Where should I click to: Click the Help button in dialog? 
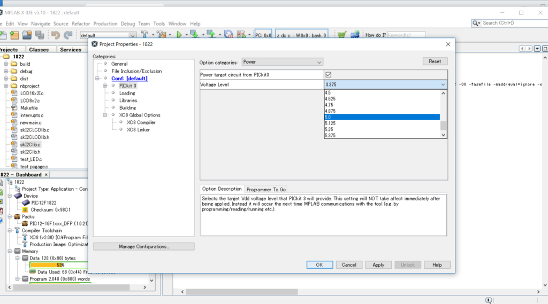pyautogui.click(x=437, y=265)
